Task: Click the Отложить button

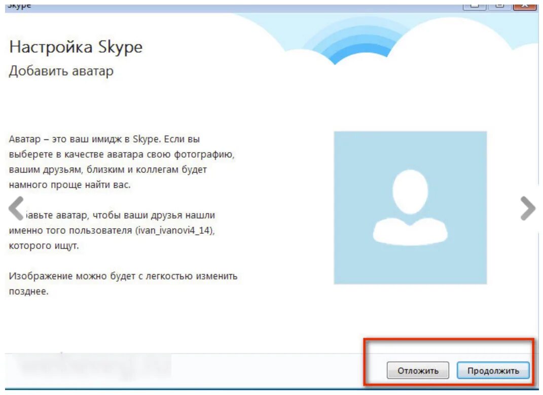Action: [x=418, y=370]
